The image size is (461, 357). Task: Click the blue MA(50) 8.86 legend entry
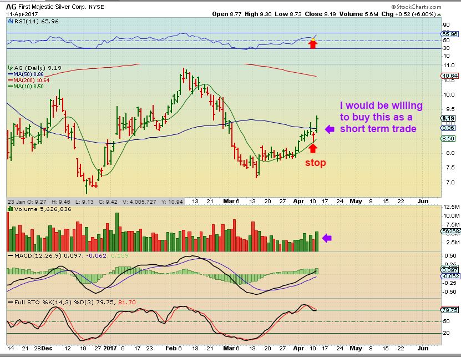click(26, 74)
